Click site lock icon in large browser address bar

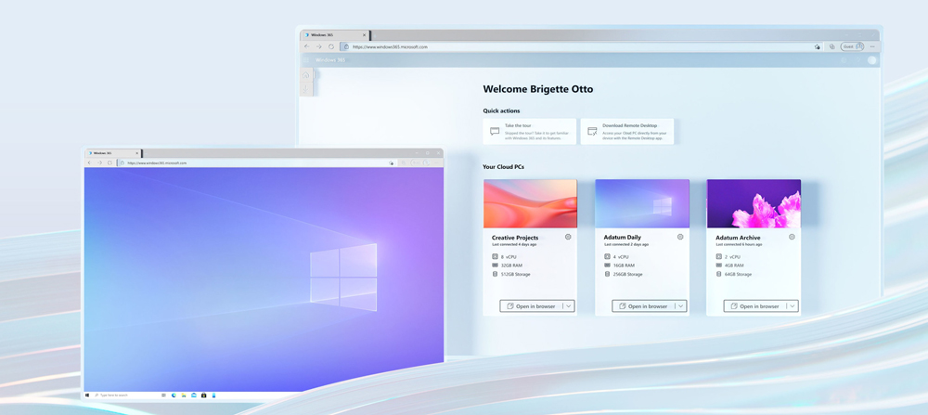[345, 46]
